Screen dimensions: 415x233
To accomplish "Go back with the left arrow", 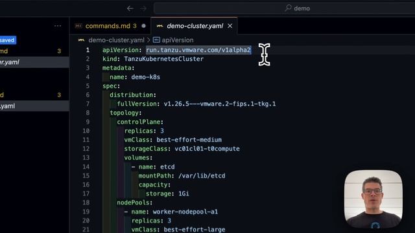I will coord(130,8).
